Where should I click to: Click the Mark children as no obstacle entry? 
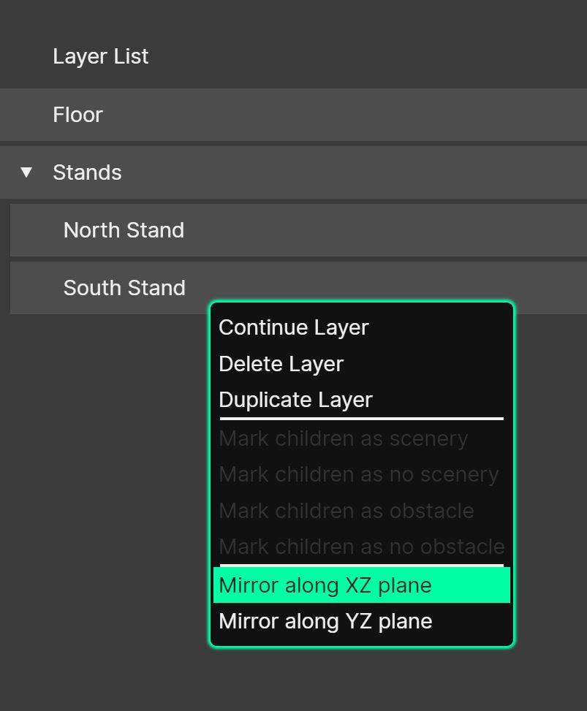coord(361,547)
